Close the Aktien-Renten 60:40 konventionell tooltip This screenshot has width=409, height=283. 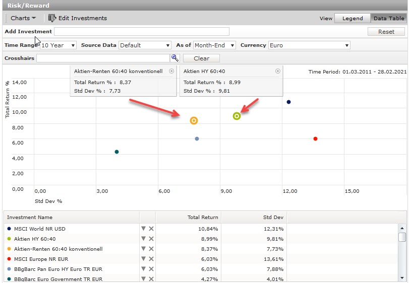[171, 72]
